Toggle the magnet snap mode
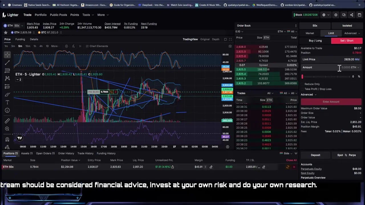The image size is (365, 205). [x=7, y=139]
